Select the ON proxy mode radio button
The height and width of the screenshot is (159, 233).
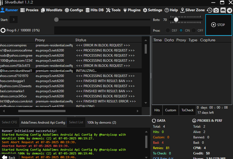pos(181,31)
